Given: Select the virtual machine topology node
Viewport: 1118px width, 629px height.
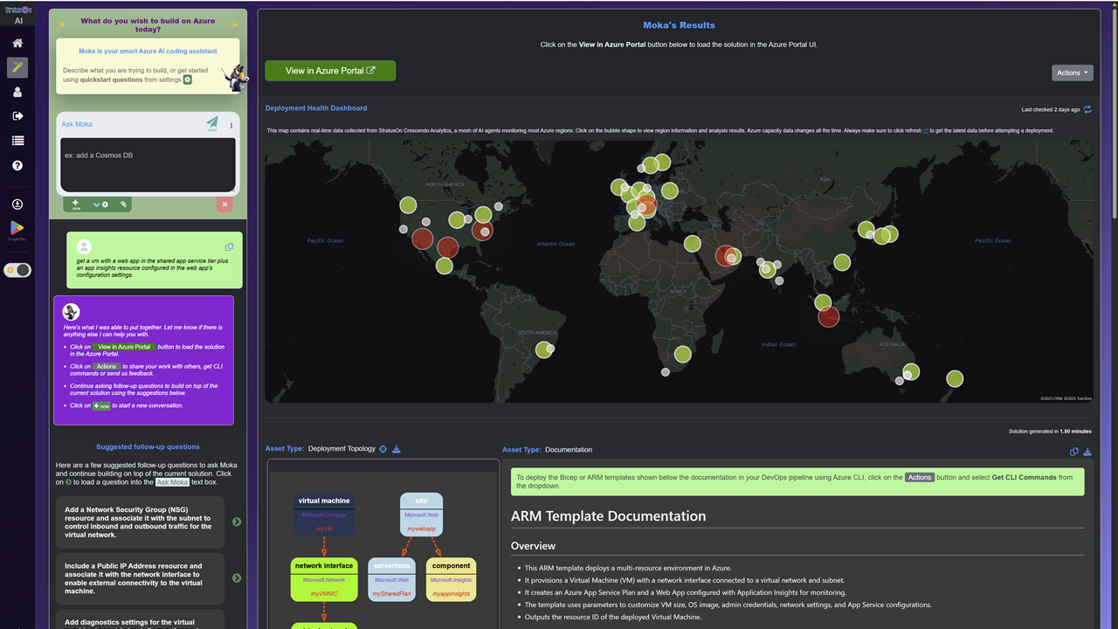Looking at the screenshot, I should pos(324,514).
